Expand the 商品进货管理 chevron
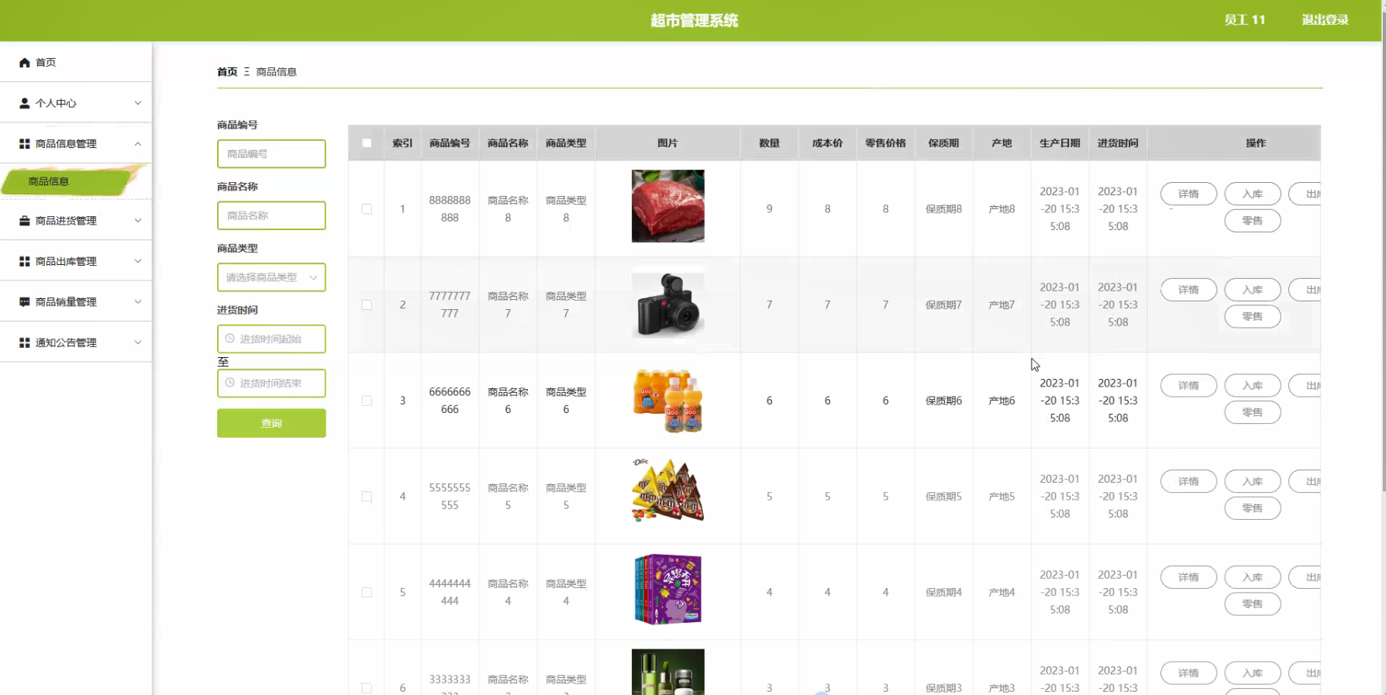 [x=138, y=221]
